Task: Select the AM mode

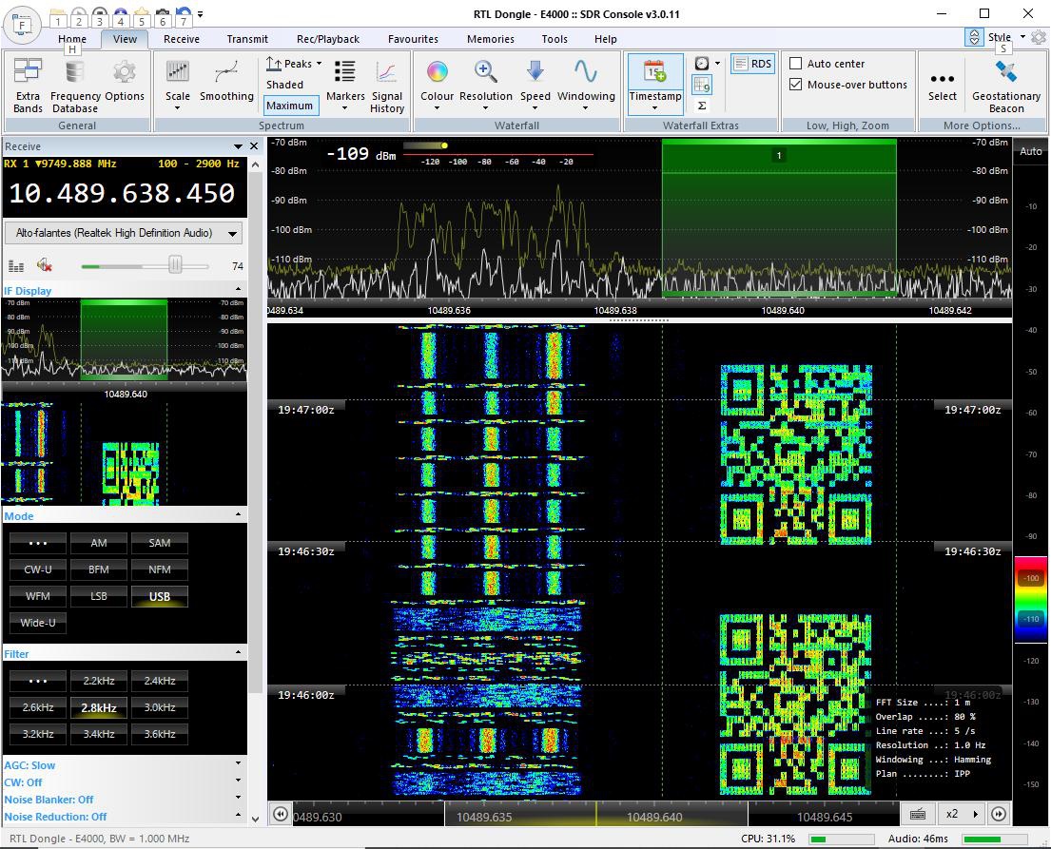Action: click(99, 543)
